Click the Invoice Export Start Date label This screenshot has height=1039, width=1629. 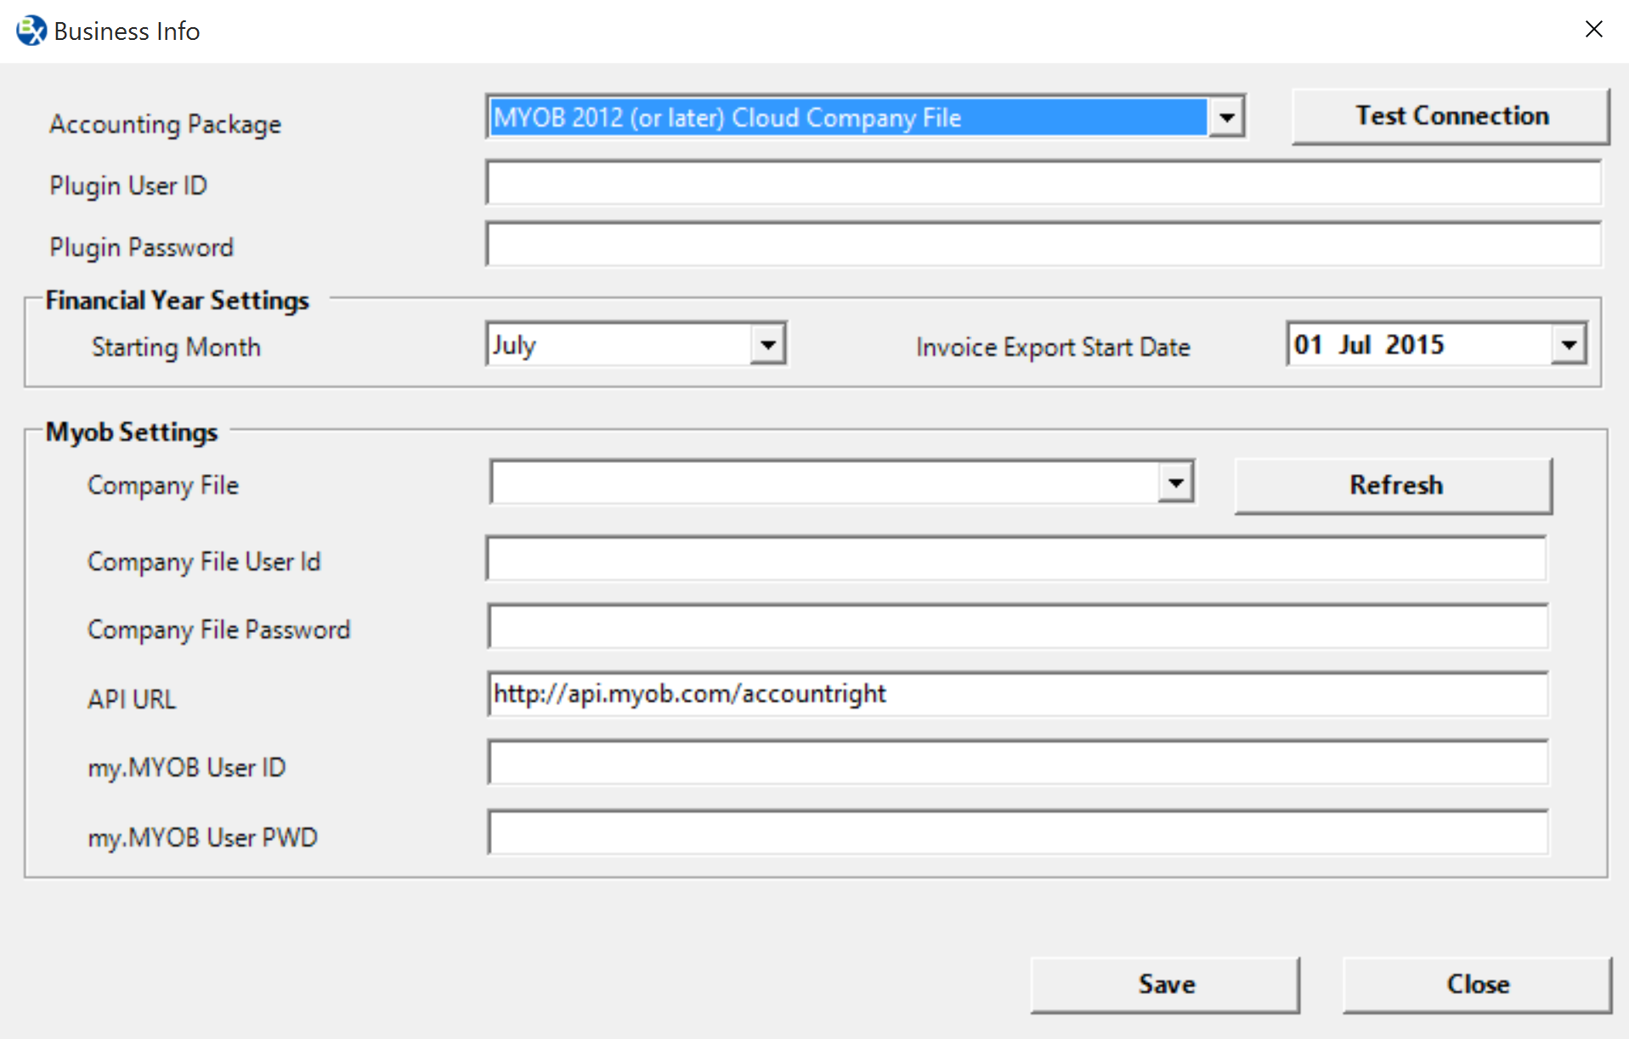(x=1053, y=347)
